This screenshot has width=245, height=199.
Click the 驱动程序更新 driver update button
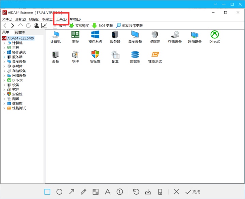129,25
